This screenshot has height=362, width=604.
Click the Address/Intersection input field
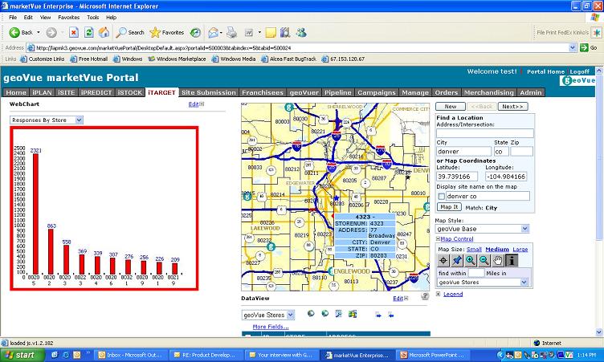click(484, 133)
